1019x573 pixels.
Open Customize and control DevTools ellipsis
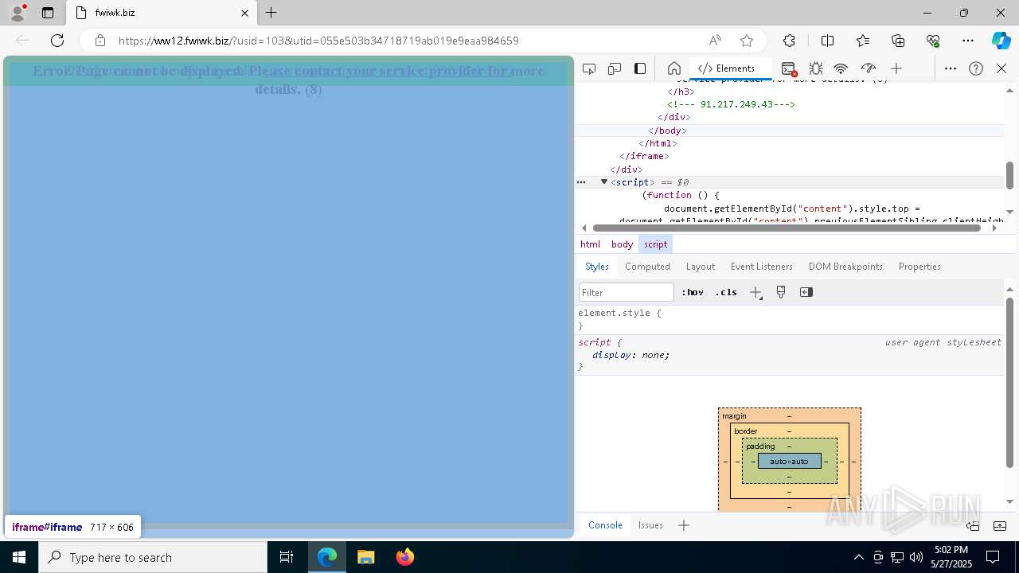[x=951, y=68]
